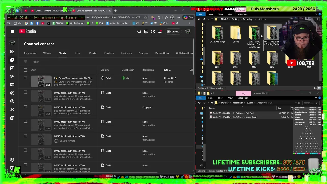The image size is (327, 184).
Task: Click the filter lines icon beside Filter
Action: 25,62
